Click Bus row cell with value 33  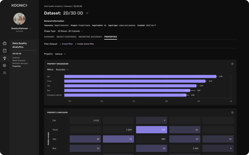pos(152,148)
